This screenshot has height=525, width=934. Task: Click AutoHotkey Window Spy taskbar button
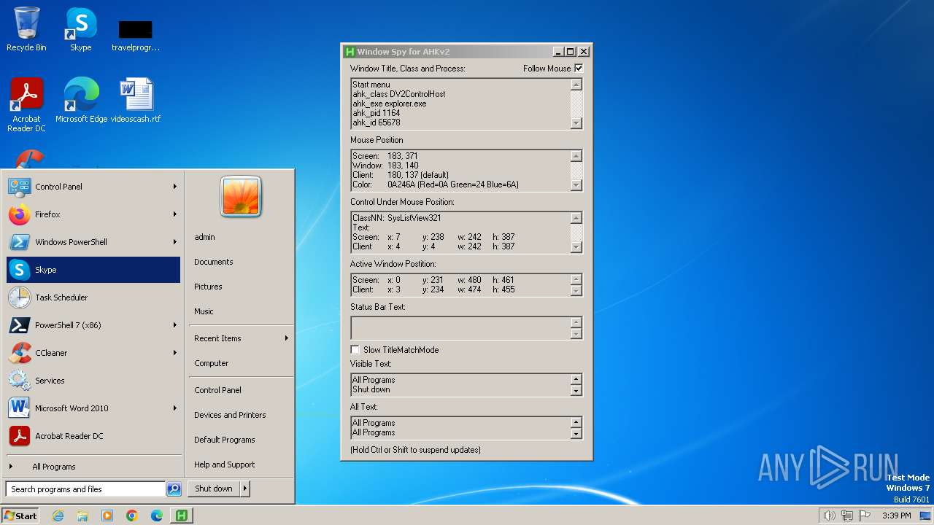[182, 516]
